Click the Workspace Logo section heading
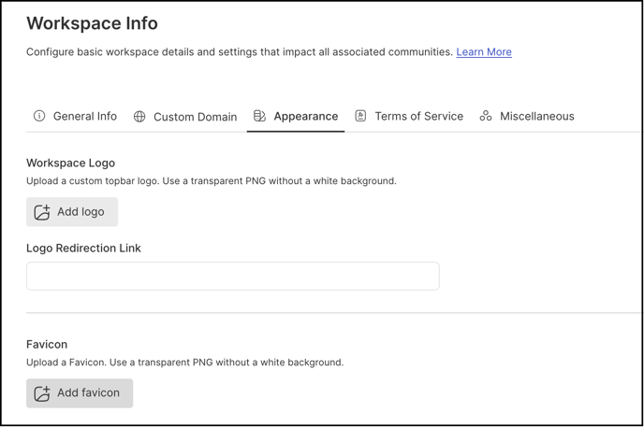The image size is (644, 427). point(70,164)
